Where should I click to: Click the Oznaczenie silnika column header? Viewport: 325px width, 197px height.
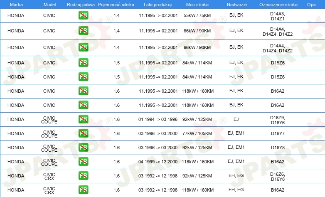click(x=278, y=5)
